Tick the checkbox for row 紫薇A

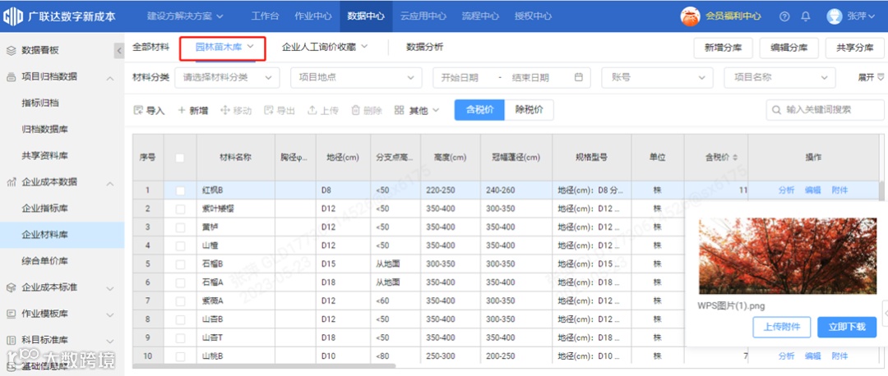pos(180,300)
